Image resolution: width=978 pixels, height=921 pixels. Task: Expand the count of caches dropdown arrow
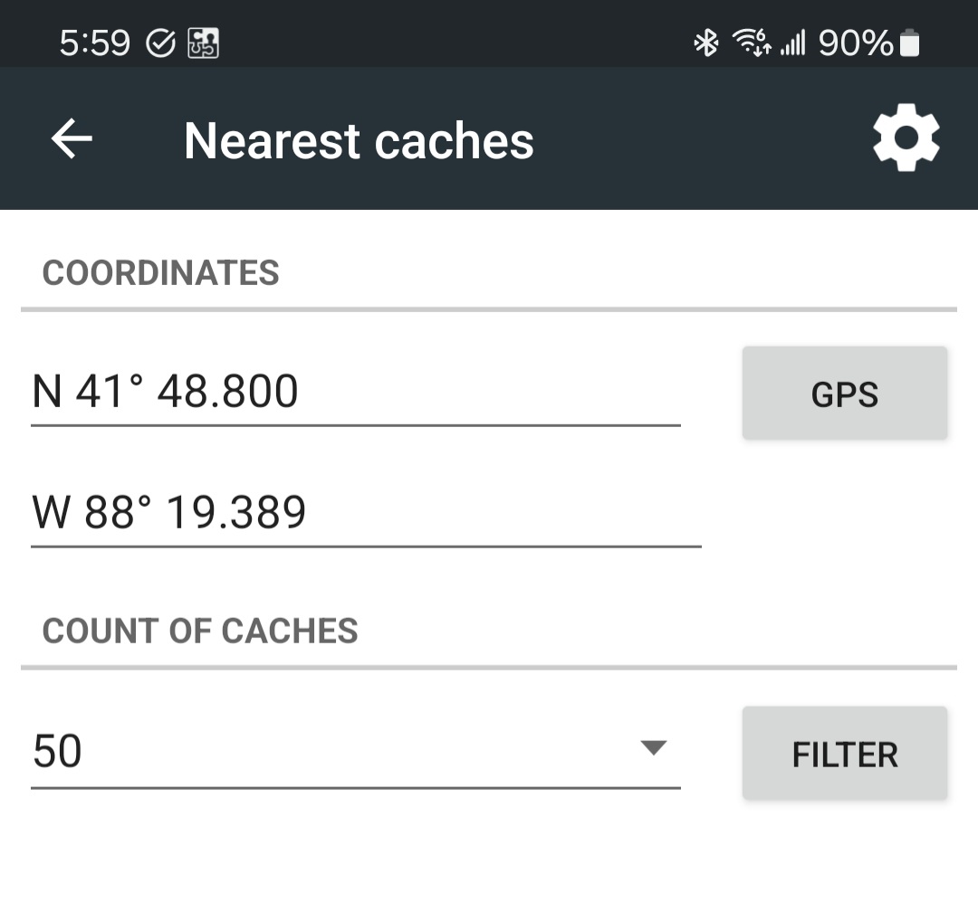[653, 747]
